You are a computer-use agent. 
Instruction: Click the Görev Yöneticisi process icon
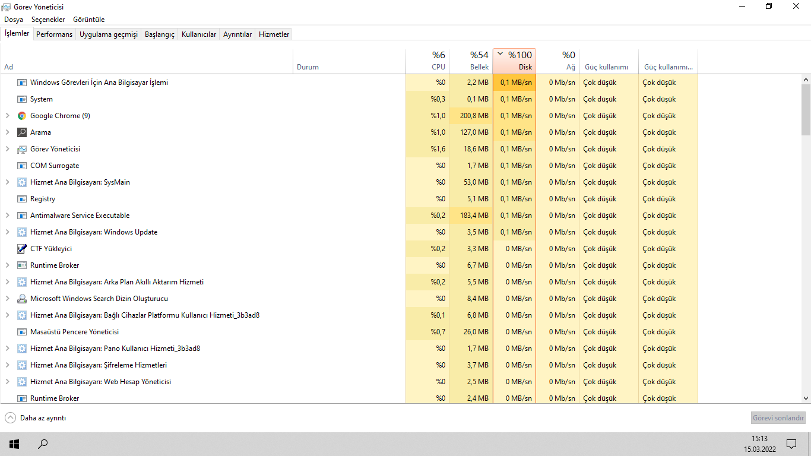(22, 149)
